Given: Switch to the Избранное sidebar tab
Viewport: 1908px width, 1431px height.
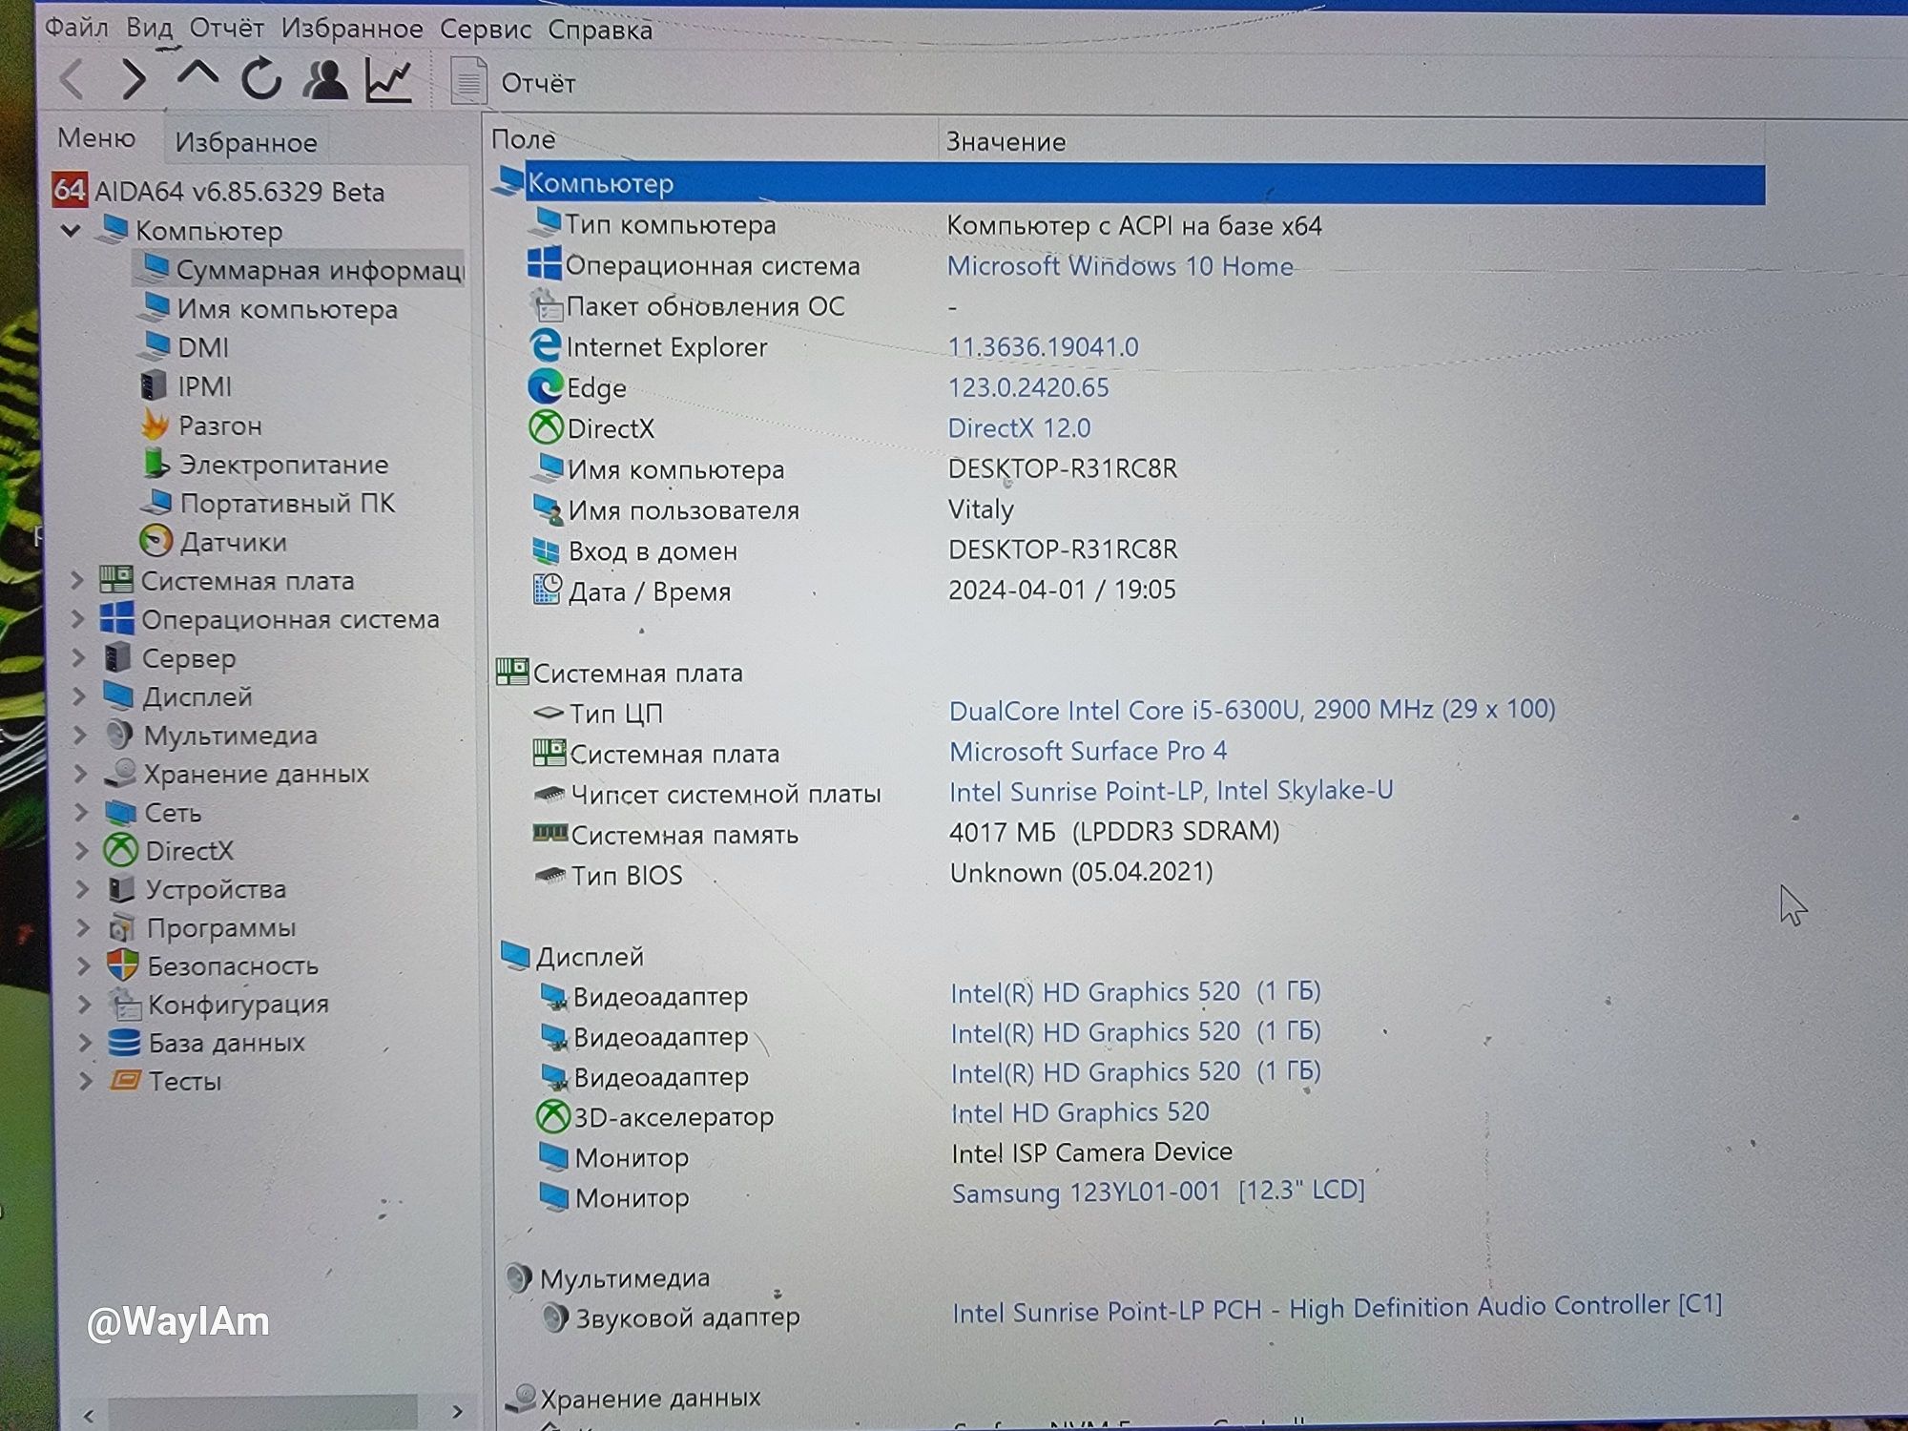Looking at the screenshot, I should click(246, 143).
